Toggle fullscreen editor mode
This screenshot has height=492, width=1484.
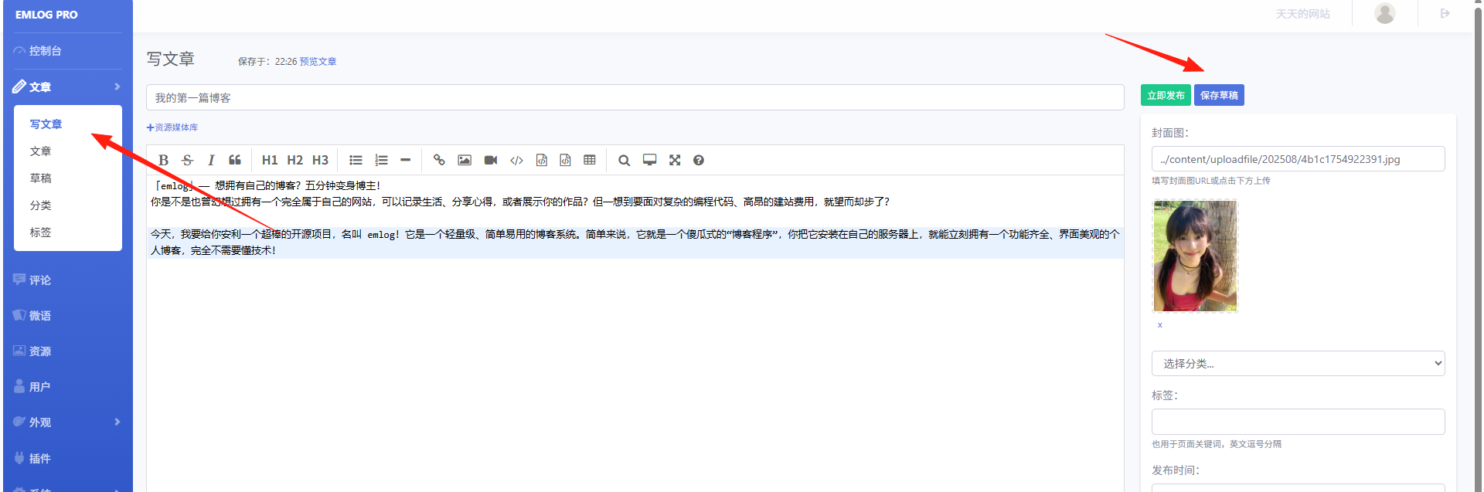(x=675, y=160)
